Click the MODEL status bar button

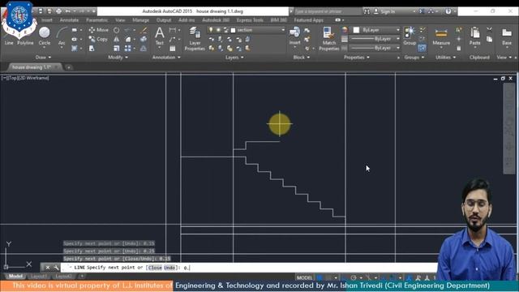pos(305,277)
